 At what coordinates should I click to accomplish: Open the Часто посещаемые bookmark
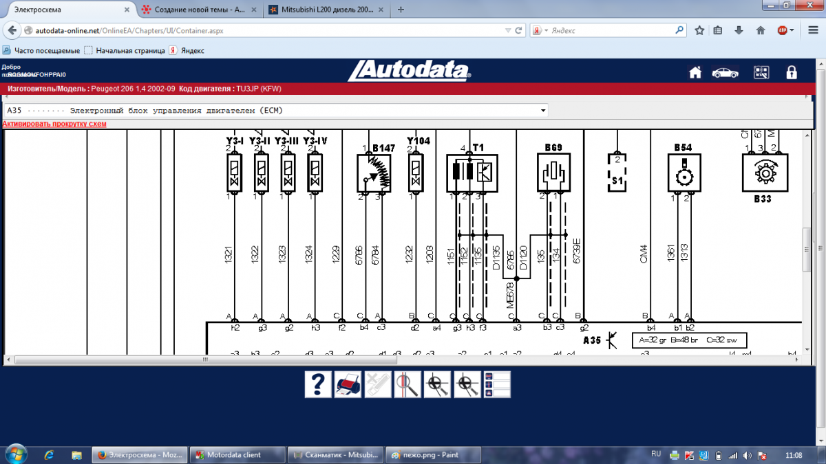click(x=42, y=50)
